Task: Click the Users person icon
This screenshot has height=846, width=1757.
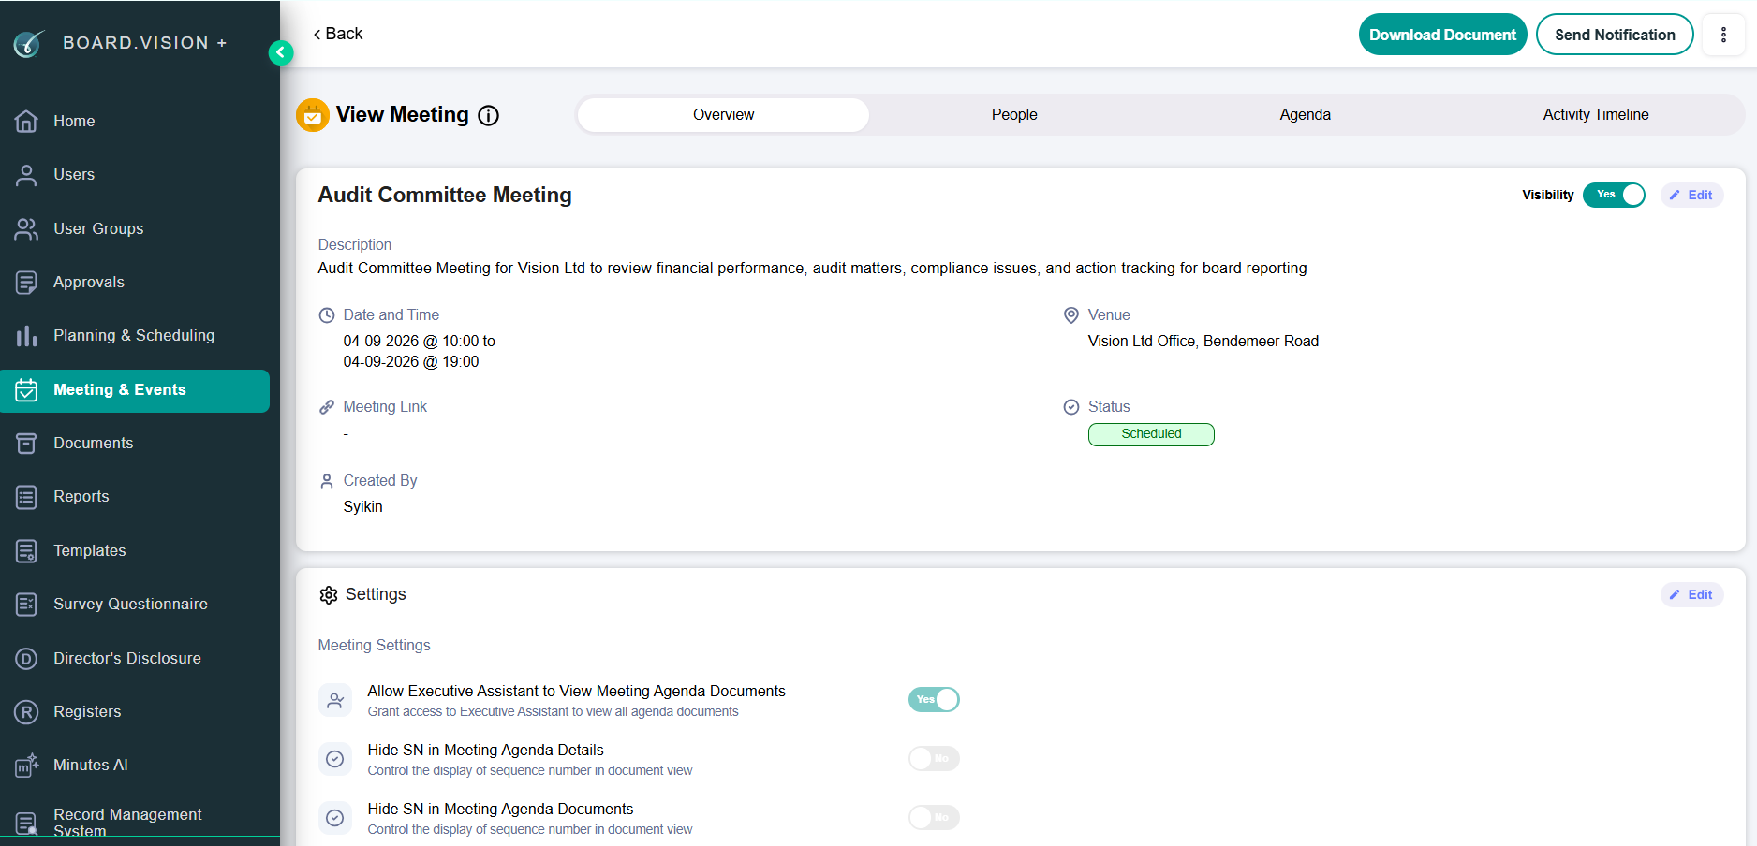Action: (26, 175)
